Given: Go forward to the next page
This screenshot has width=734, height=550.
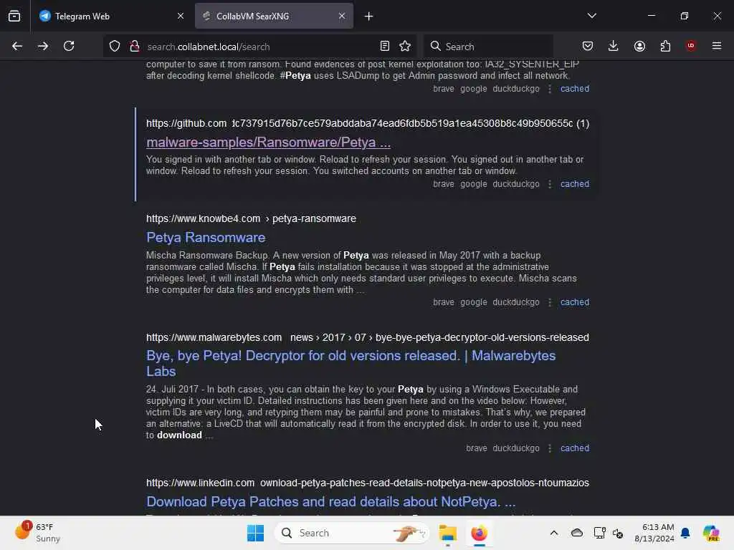Looking at the screenshot, I should (43, 46).
